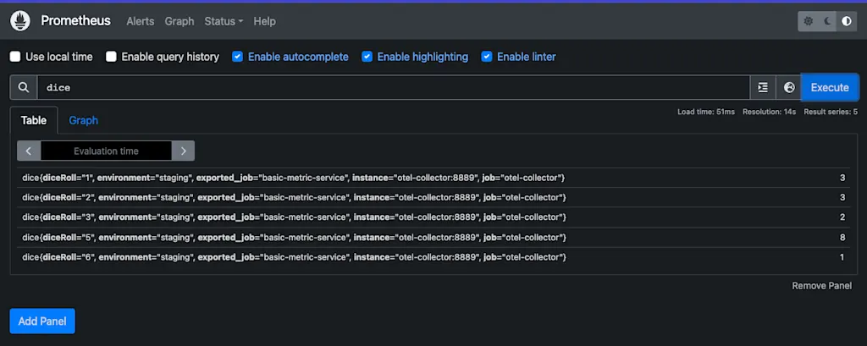The width and height of the screenshot is (867, 346).
Task: Step evaluation time forward
Action: pyautogui.click(x=183, y=151)
